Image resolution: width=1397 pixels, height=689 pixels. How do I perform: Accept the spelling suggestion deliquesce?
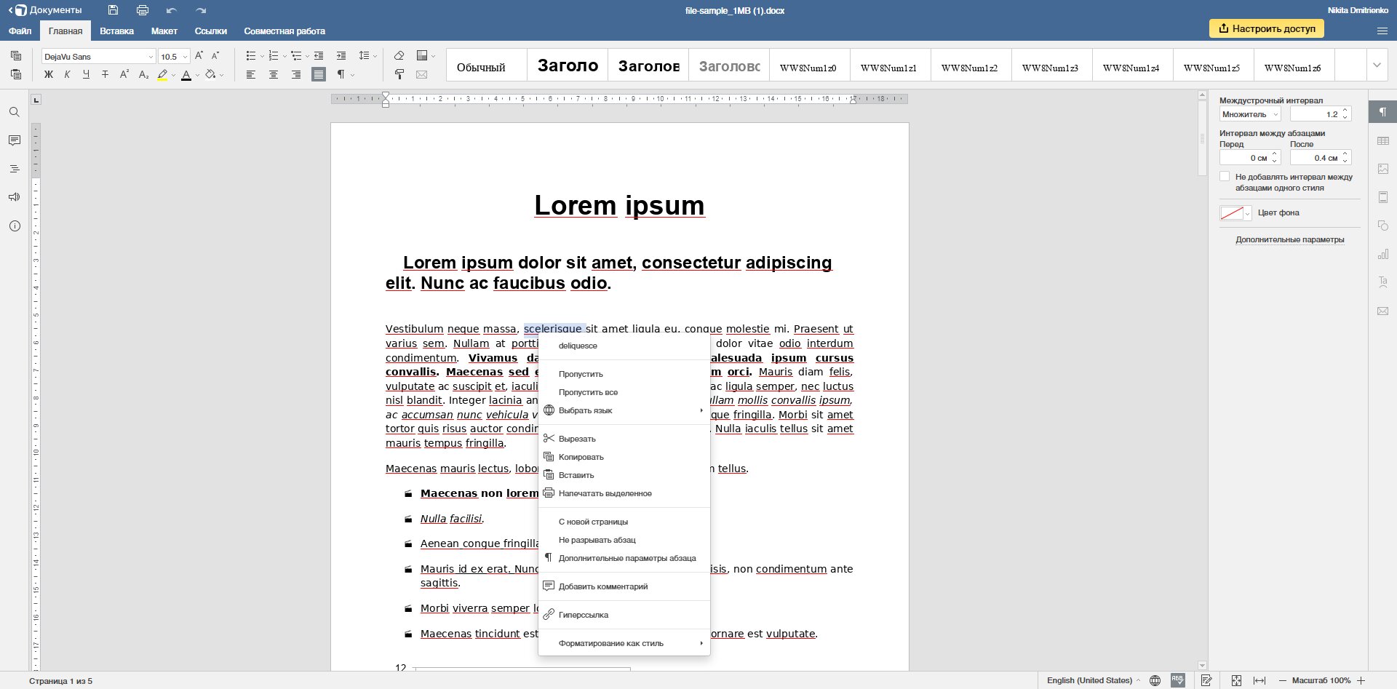[x=624, y=346]
